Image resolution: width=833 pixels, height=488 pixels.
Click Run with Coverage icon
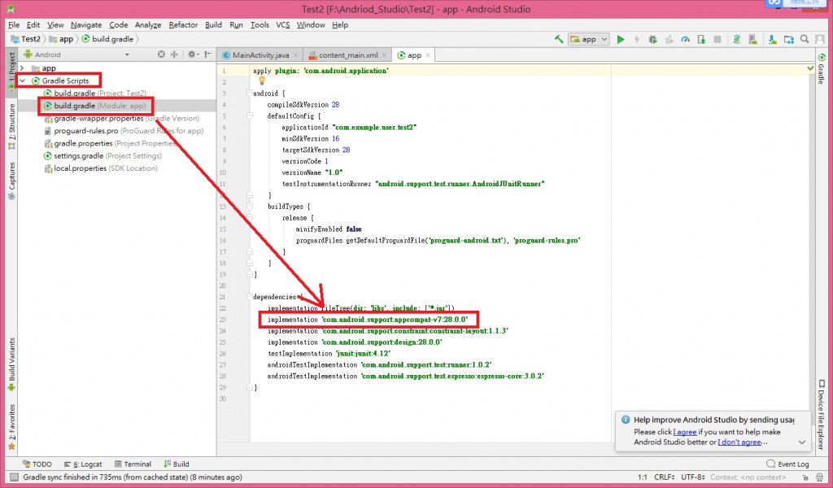coord(669,39)
